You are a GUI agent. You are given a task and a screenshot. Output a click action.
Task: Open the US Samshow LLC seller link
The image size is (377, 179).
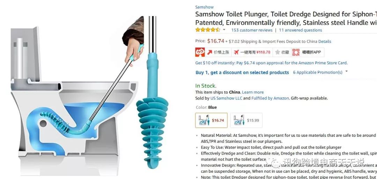(226, 98)
